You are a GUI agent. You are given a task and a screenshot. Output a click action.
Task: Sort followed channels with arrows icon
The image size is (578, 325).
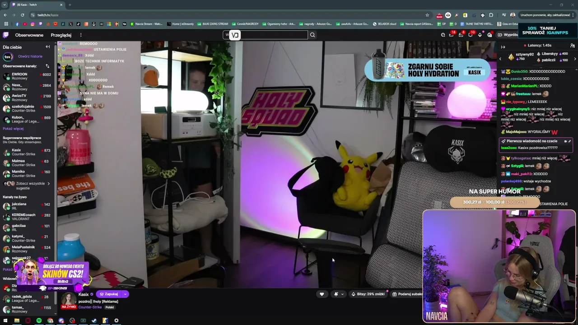pyautogui.click(x=47, y=66)
